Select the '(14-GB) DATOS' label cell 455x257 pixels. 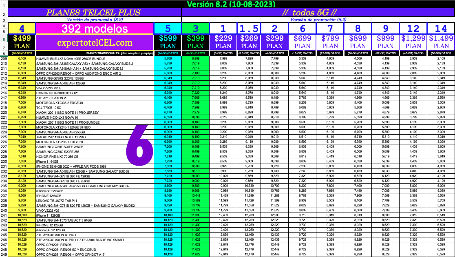point(168,53)
